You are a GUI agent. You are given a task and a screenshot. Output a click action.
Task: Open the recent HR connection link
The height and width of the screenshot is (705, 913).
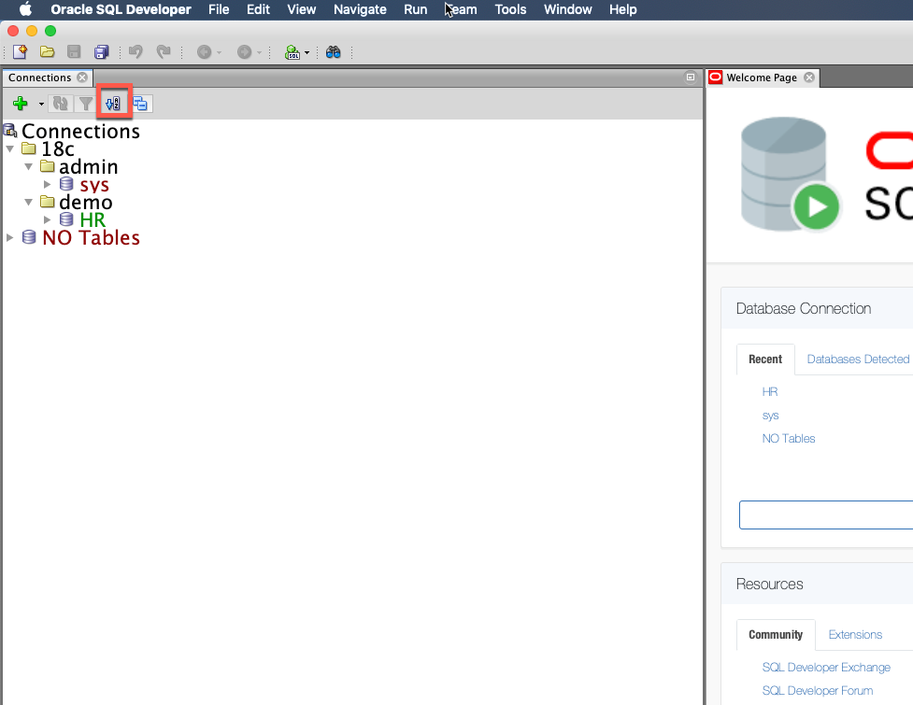point(770,391)
